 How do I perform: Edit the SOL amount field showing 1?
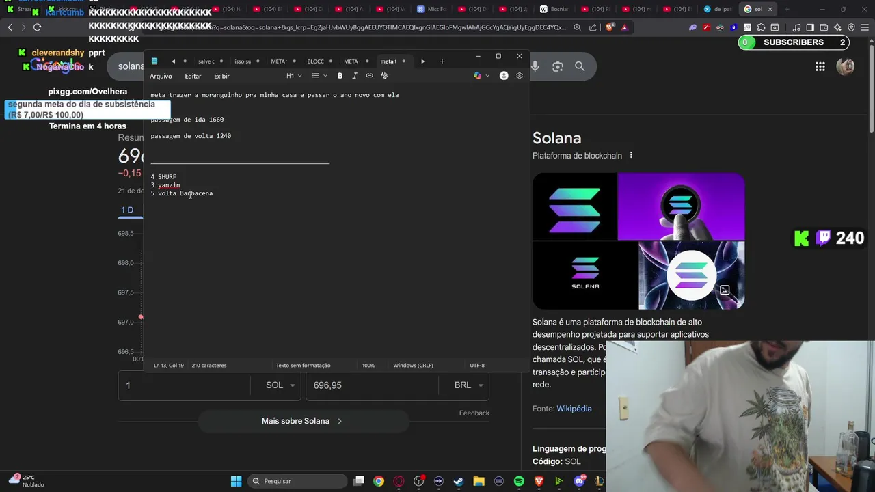185,385
